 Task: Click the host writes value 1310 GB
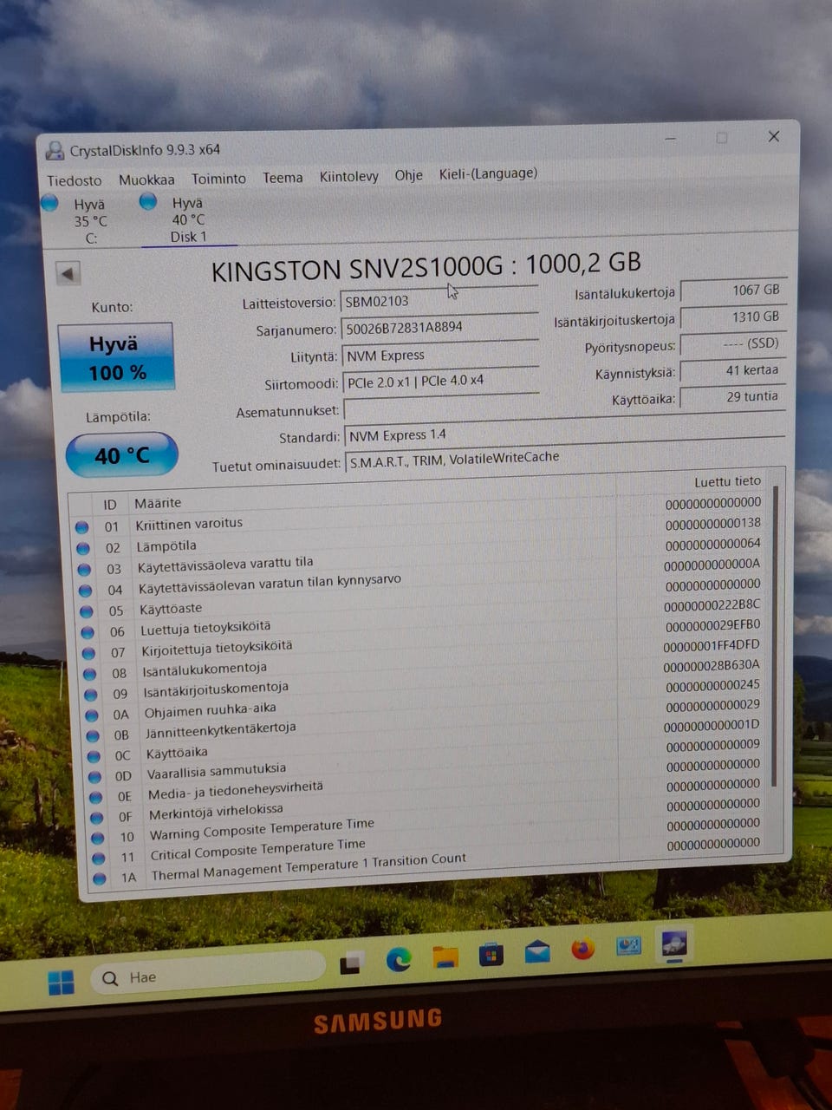[x=733, y=317]
